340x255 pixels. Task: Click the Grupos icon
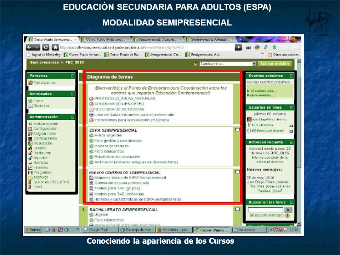(x=30, y=148)
